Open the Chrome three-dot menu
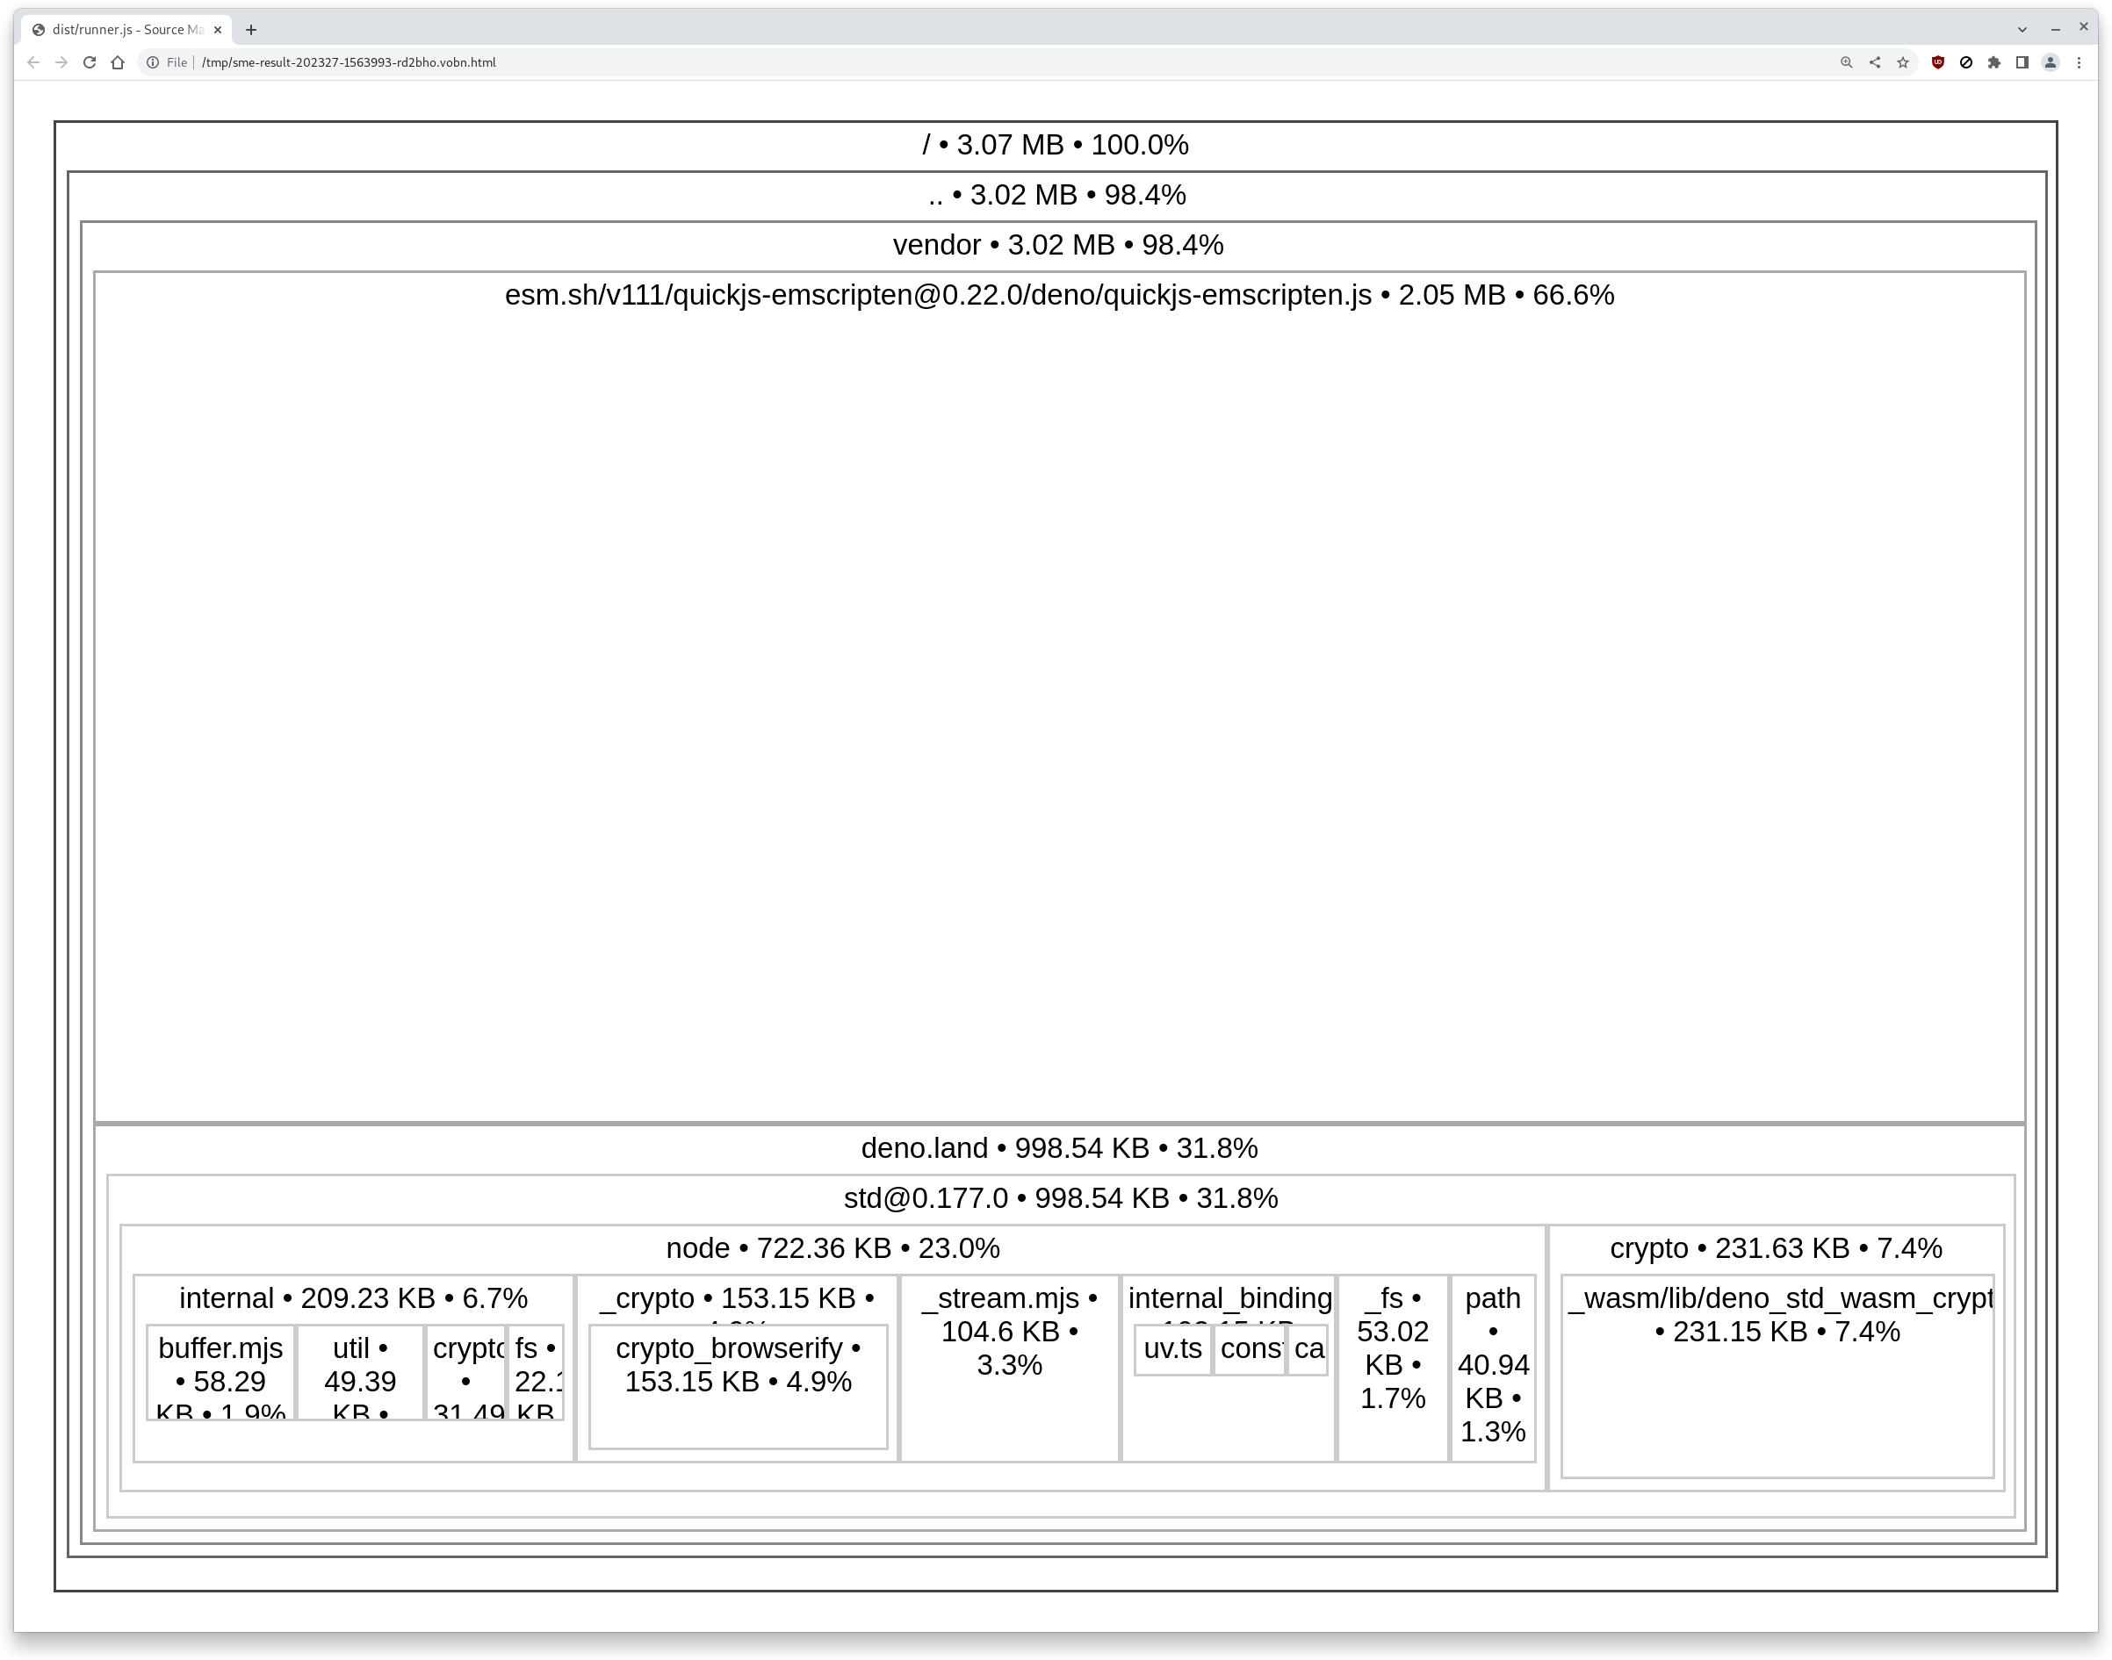 [2079, 62]
